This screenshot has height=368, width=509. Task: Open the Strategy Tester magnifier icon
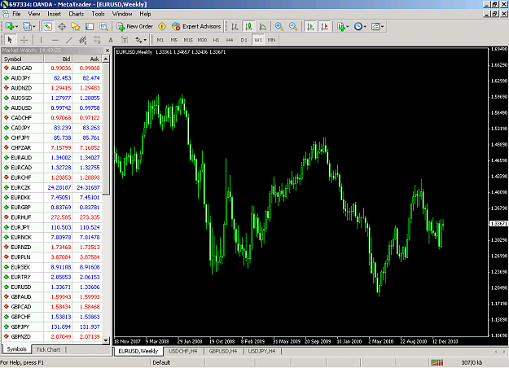coord(103,27)
